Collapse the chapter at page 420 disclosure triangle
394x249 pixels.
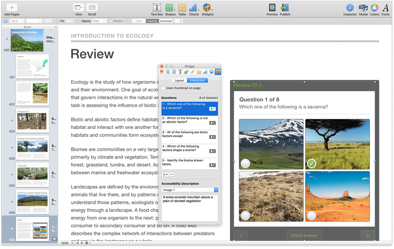pyautogui.click(x=7, y=39)
